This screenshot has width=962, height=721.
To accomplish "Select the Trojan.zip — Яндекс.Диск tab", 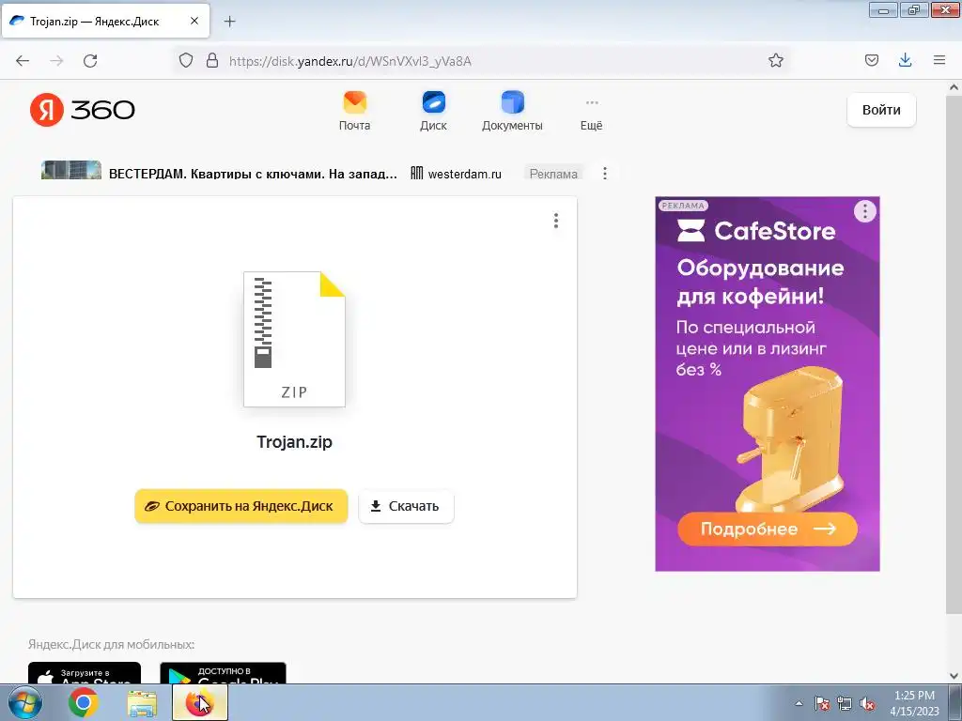I will [105, 21].
